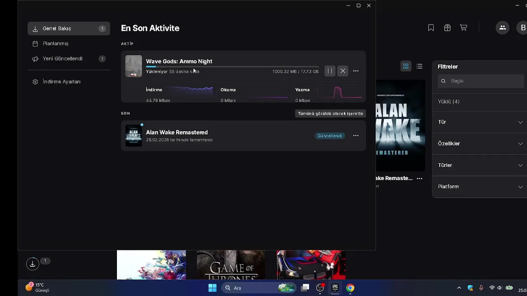The height and width of the screenshot is (296, 527).
Task: Open the shopping cart icon
Action: click(464, 28)
